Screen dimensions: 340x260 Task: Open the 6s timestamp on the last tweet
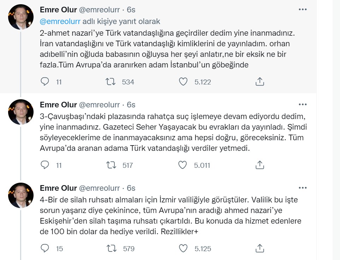(131, 188)
